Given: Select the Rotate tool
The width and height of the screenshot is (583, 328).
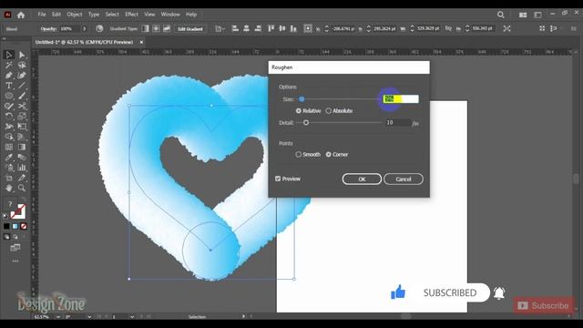Looking at the screenshot, I should point(9,117).
